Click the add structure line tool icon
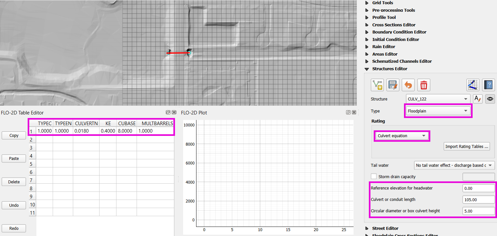This screenshot has height=236, width=497. (377, 85)
